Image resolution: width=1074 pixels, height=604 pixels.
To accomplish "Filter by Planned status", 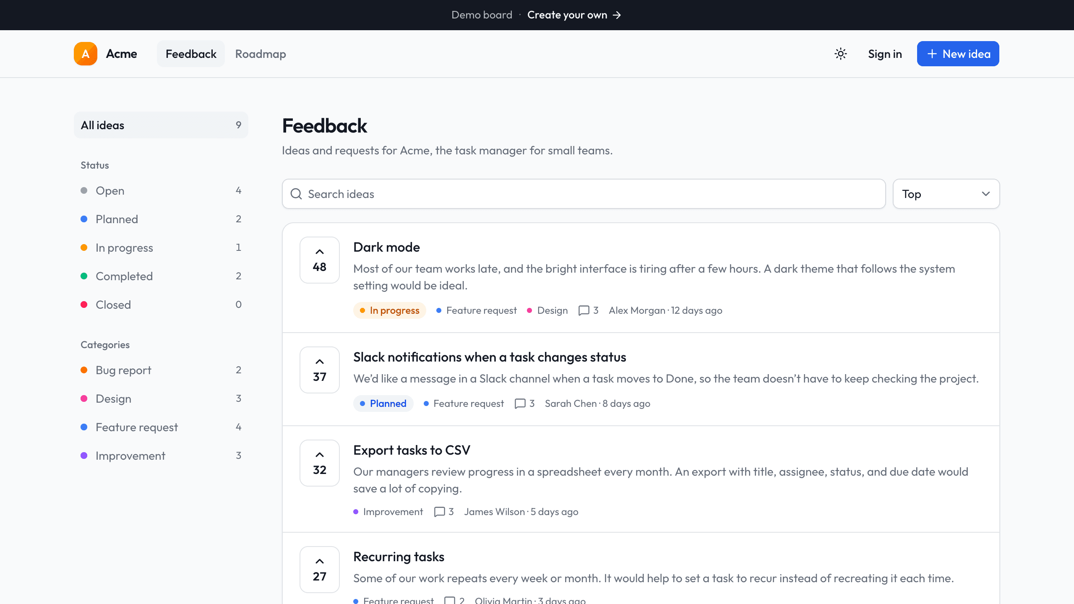I will point(161,219).
